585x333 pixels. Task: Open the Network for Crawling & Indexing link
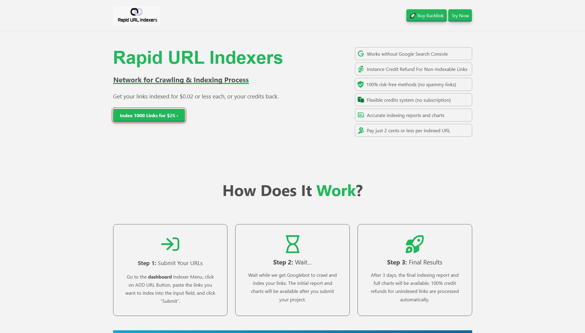coord(181,80)
